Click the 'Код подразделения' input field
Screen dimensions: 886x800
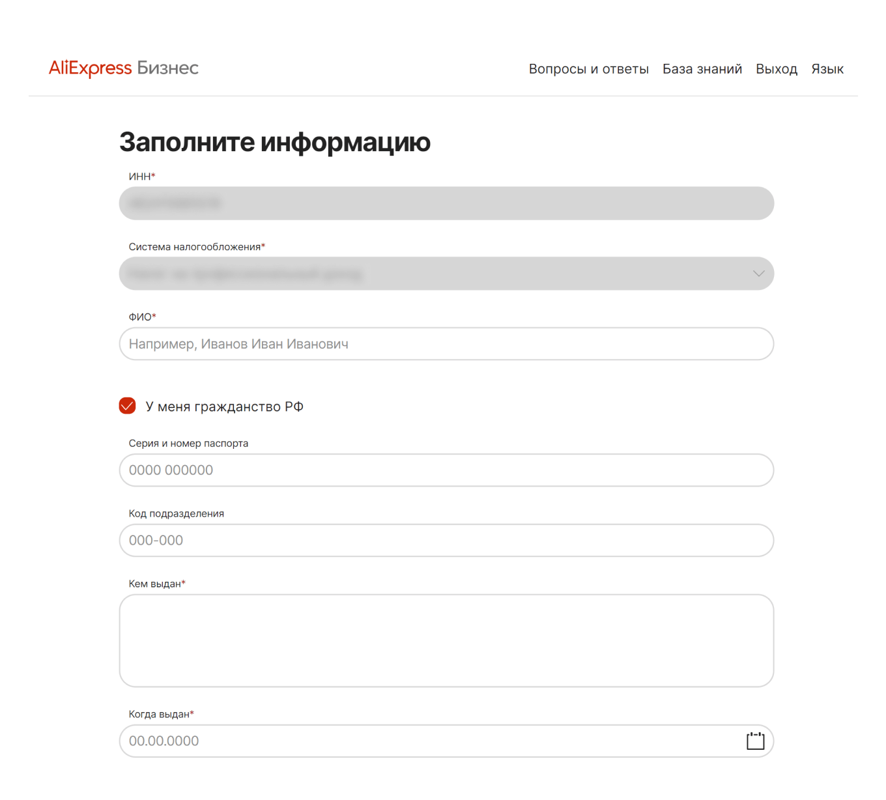tap(446, 540)
